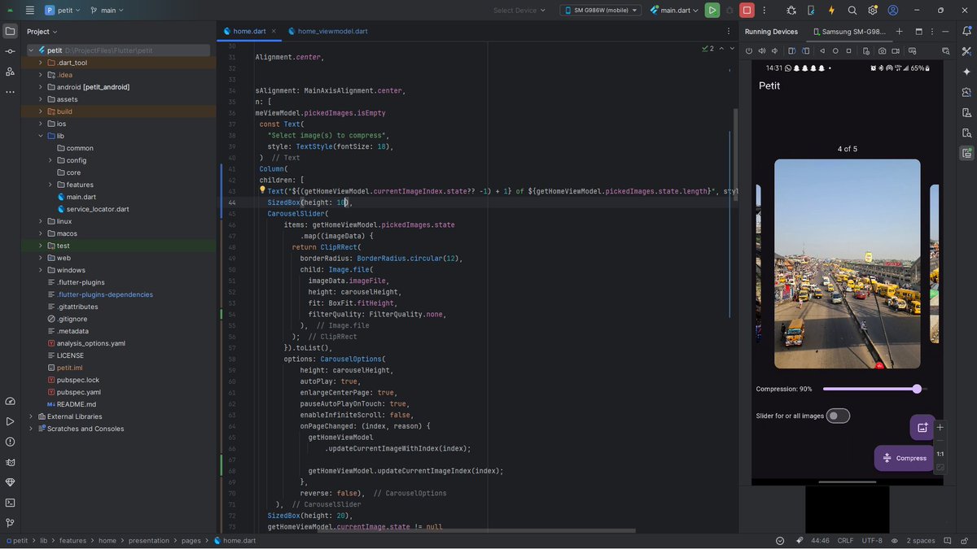Click 'features' in the breadcrumb bar

click(72, 540)
